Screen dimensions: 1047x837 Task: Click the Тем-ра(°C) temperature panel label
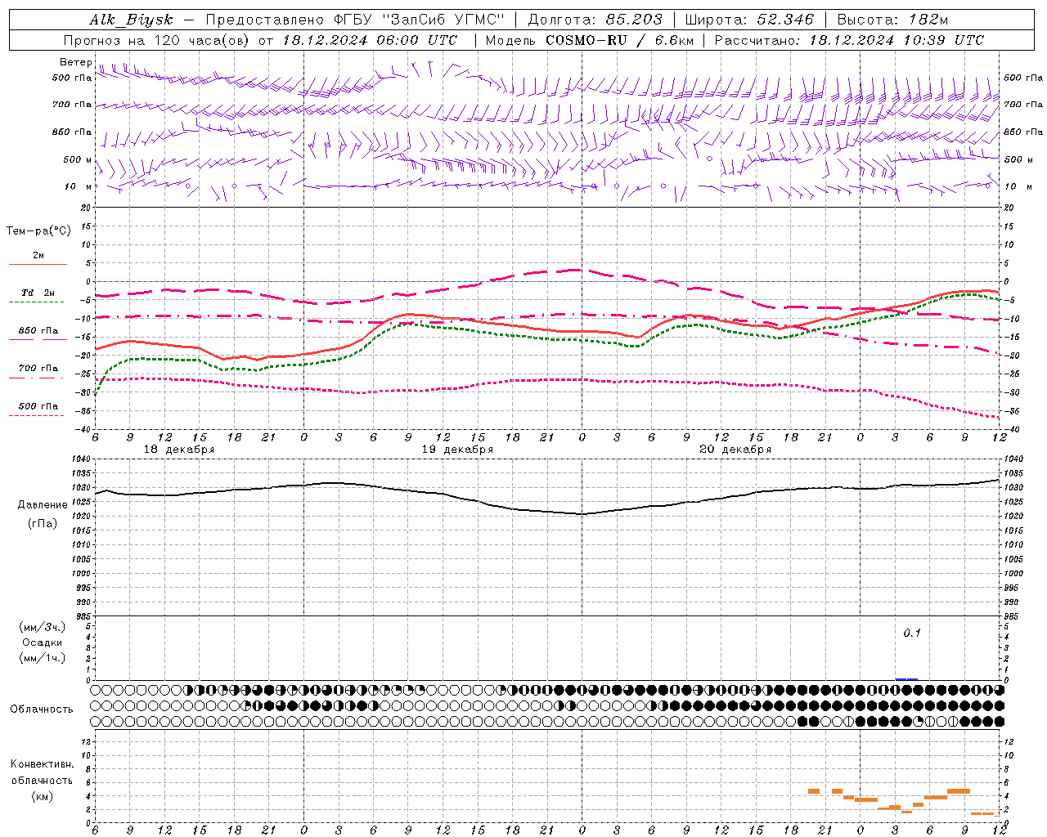(38, 231)
